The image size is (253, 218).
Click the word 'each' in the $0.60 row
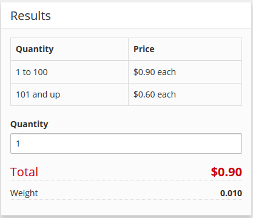click(167, 94)
